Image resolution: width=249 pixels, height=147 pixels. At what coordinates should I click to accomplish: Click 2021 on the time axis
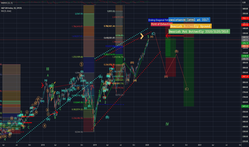pos(200,145)
